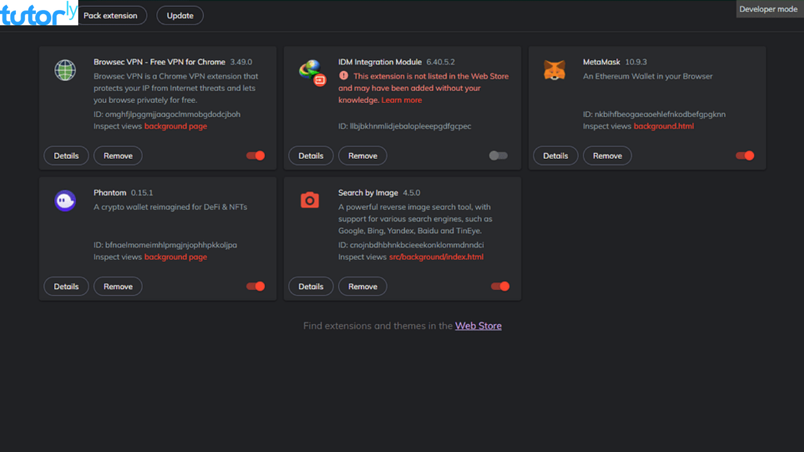Click the Phantom wallet ghost icon

[65, 201]
